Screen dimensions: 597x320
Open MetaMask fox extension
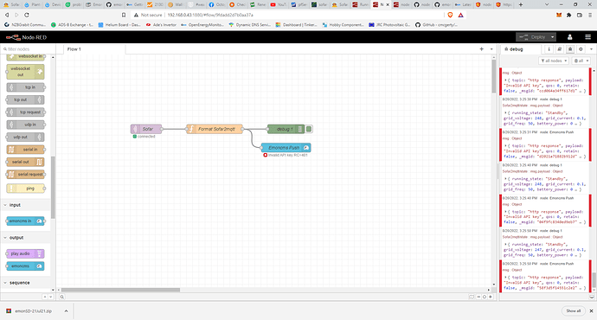click(x=559, y=15)
